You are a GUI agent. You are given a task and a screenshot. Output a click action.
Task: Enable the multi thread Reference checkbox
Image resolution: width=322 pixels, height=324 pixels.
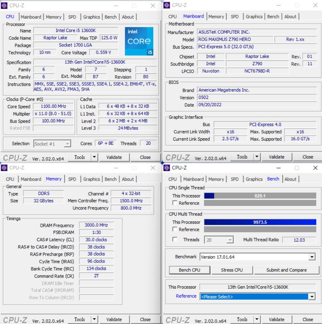coord(175,229)
